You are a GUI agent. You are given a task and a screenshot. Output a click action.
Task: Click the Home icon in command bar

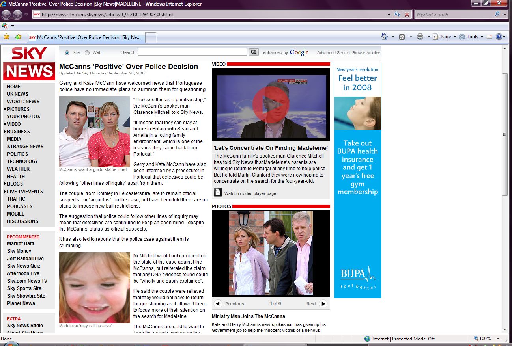pos(385,37)
